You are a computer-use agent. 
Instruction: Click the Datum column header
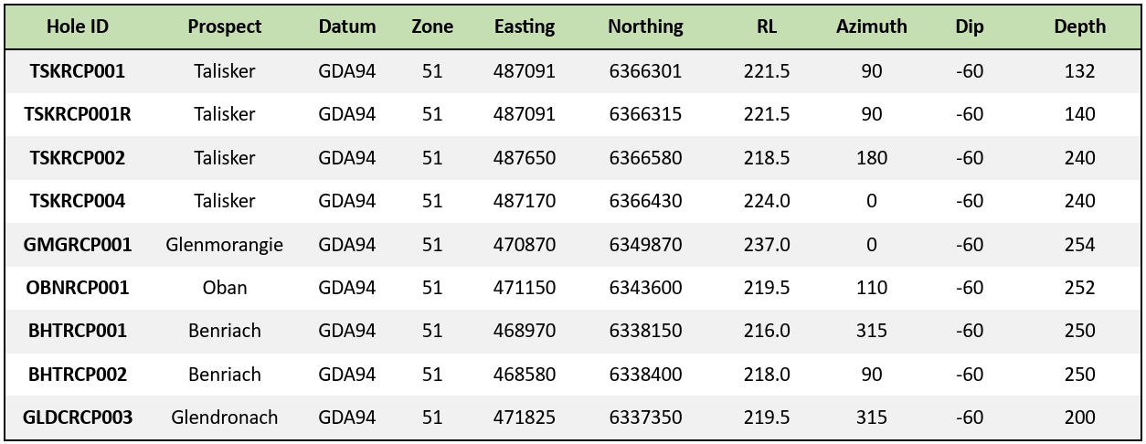click(x=347, y=26)
